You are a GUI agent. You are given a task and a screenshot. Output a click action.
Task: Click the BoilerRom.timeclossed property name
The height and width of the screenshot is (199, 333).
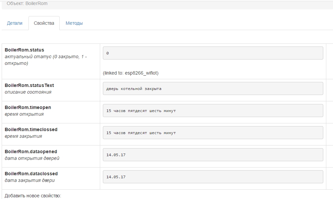click(31, 129)
